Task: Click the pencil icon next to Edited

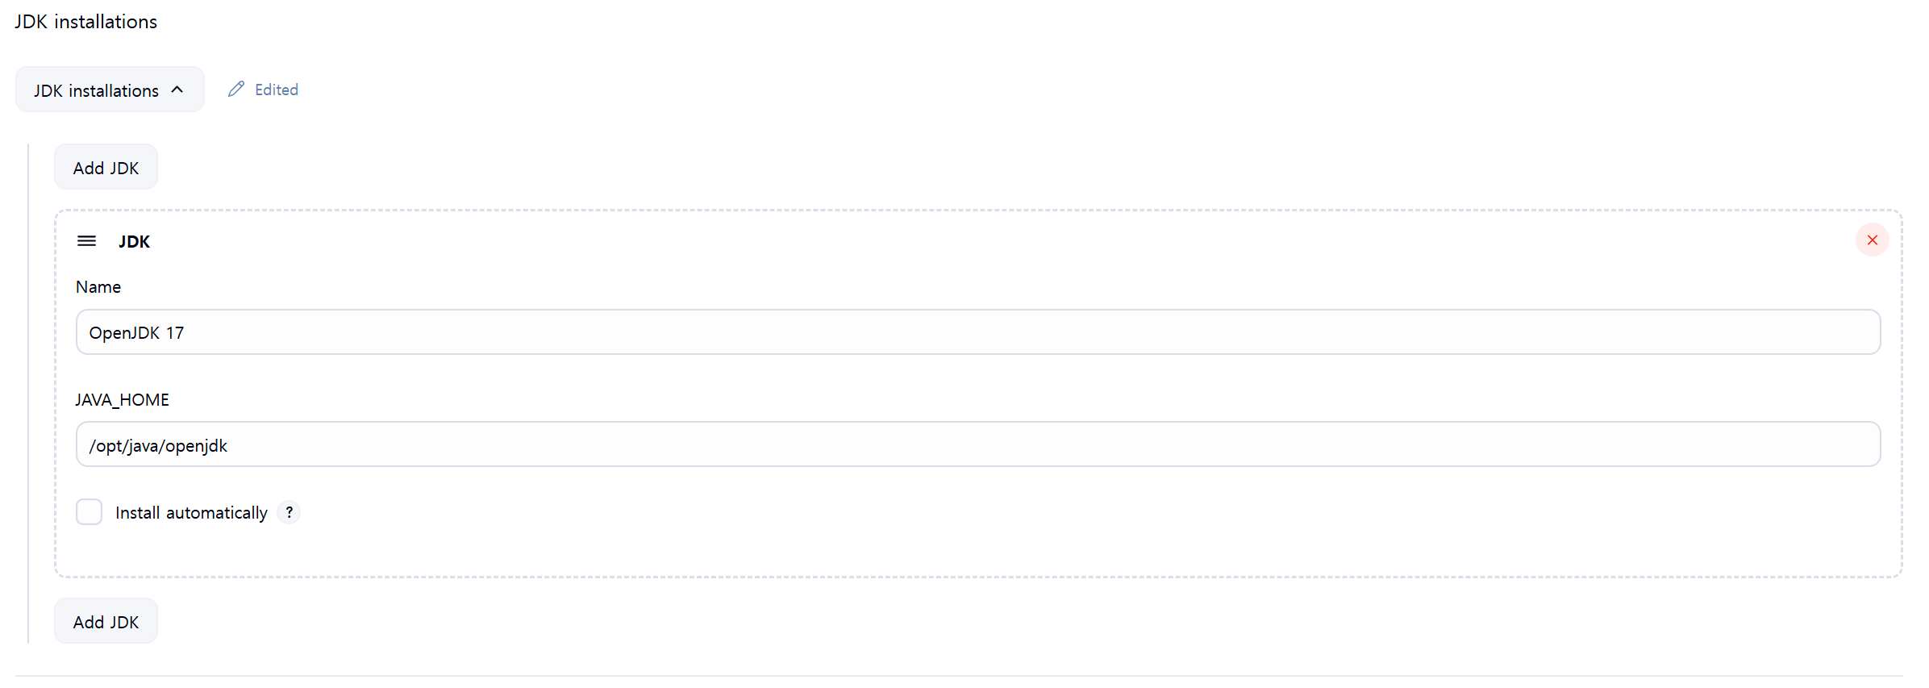Action: pyautogui.click(x=236, y=89)
